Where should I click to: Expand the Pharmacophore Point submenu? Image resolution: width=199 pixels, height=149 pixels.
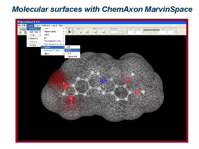pyautogui.click(x=53, y=41)
